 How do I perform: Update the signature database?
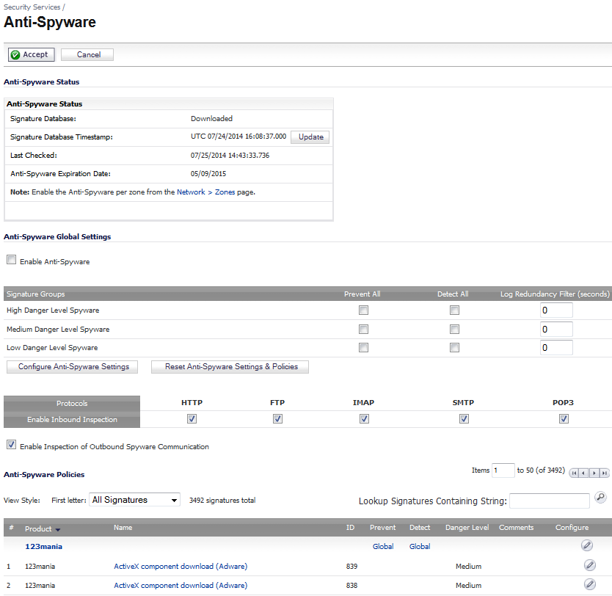coord(310,137)
